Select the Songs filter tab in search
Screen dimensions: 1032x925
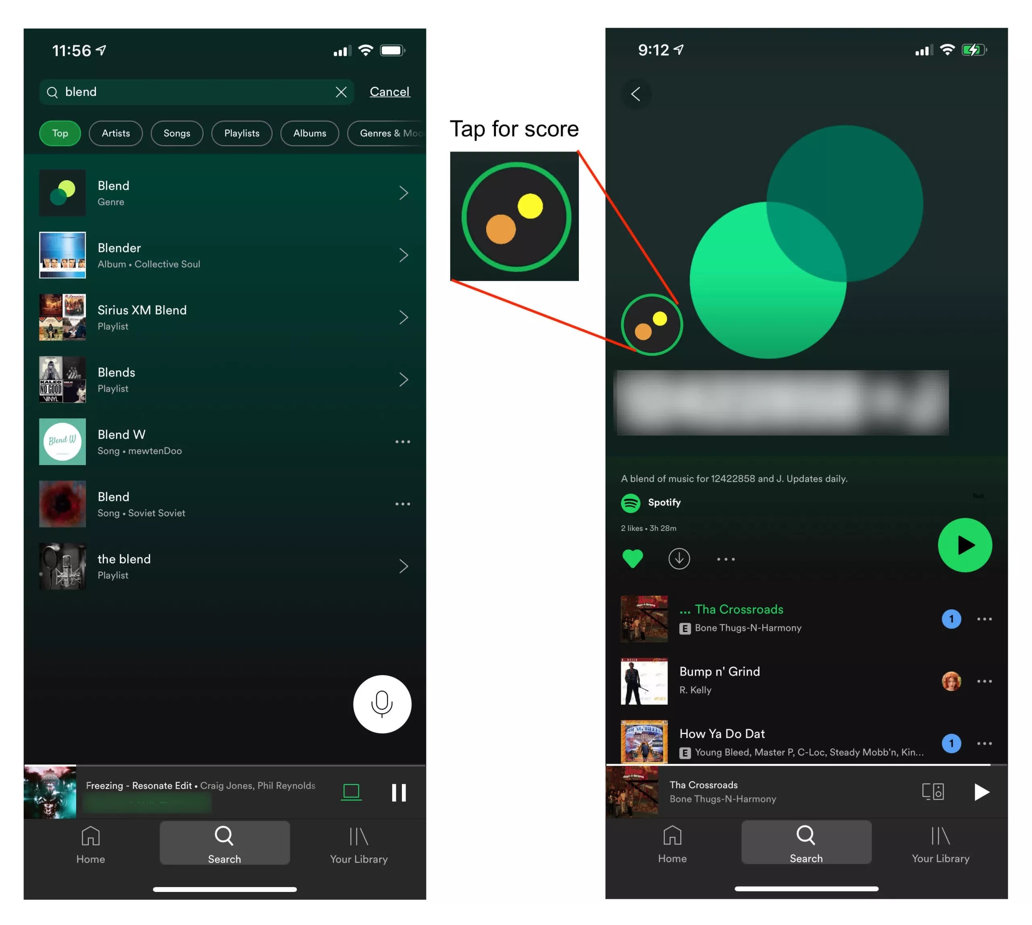tap(175, 133)
